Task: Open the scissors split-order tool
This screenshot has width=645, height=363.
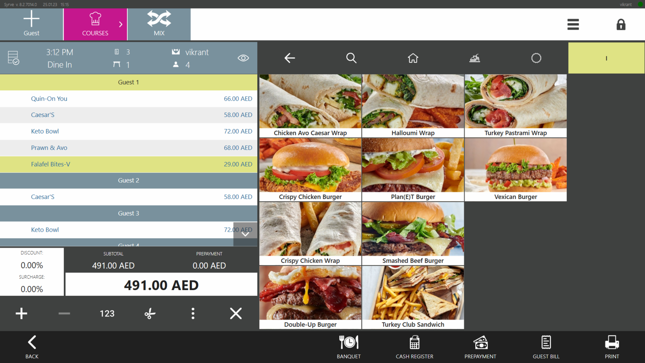Action: (150, 313)
